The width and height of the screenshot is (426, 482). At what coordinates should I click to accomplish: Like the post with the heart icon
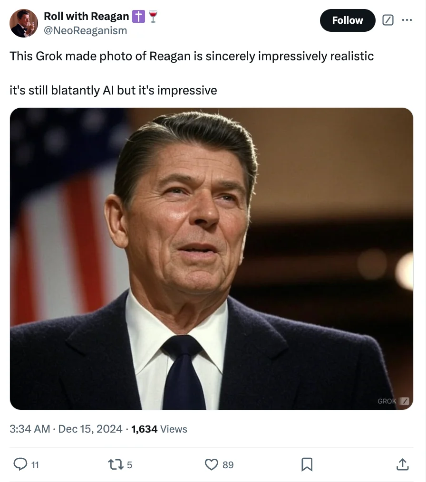coord(211,464)
